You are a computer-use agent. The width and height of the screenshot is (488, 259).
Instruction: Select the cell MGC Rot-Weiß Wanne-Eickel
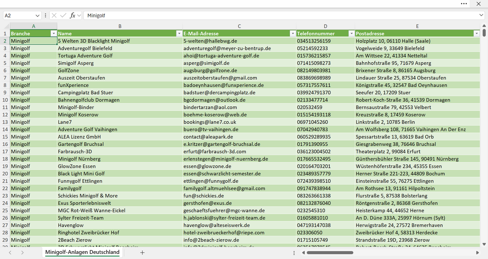[120, 210]
